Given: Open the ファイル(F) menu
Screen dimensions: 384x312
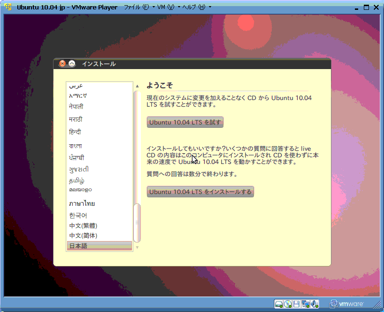Looking at the screenshot, I should [x=136, y=7].
